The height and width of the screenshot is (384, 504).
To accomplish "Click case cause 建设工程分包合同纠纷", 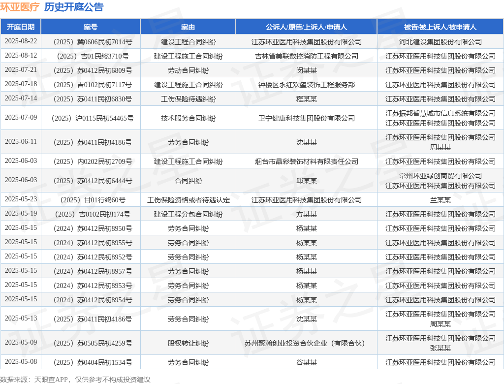I will tap(189, 214).
